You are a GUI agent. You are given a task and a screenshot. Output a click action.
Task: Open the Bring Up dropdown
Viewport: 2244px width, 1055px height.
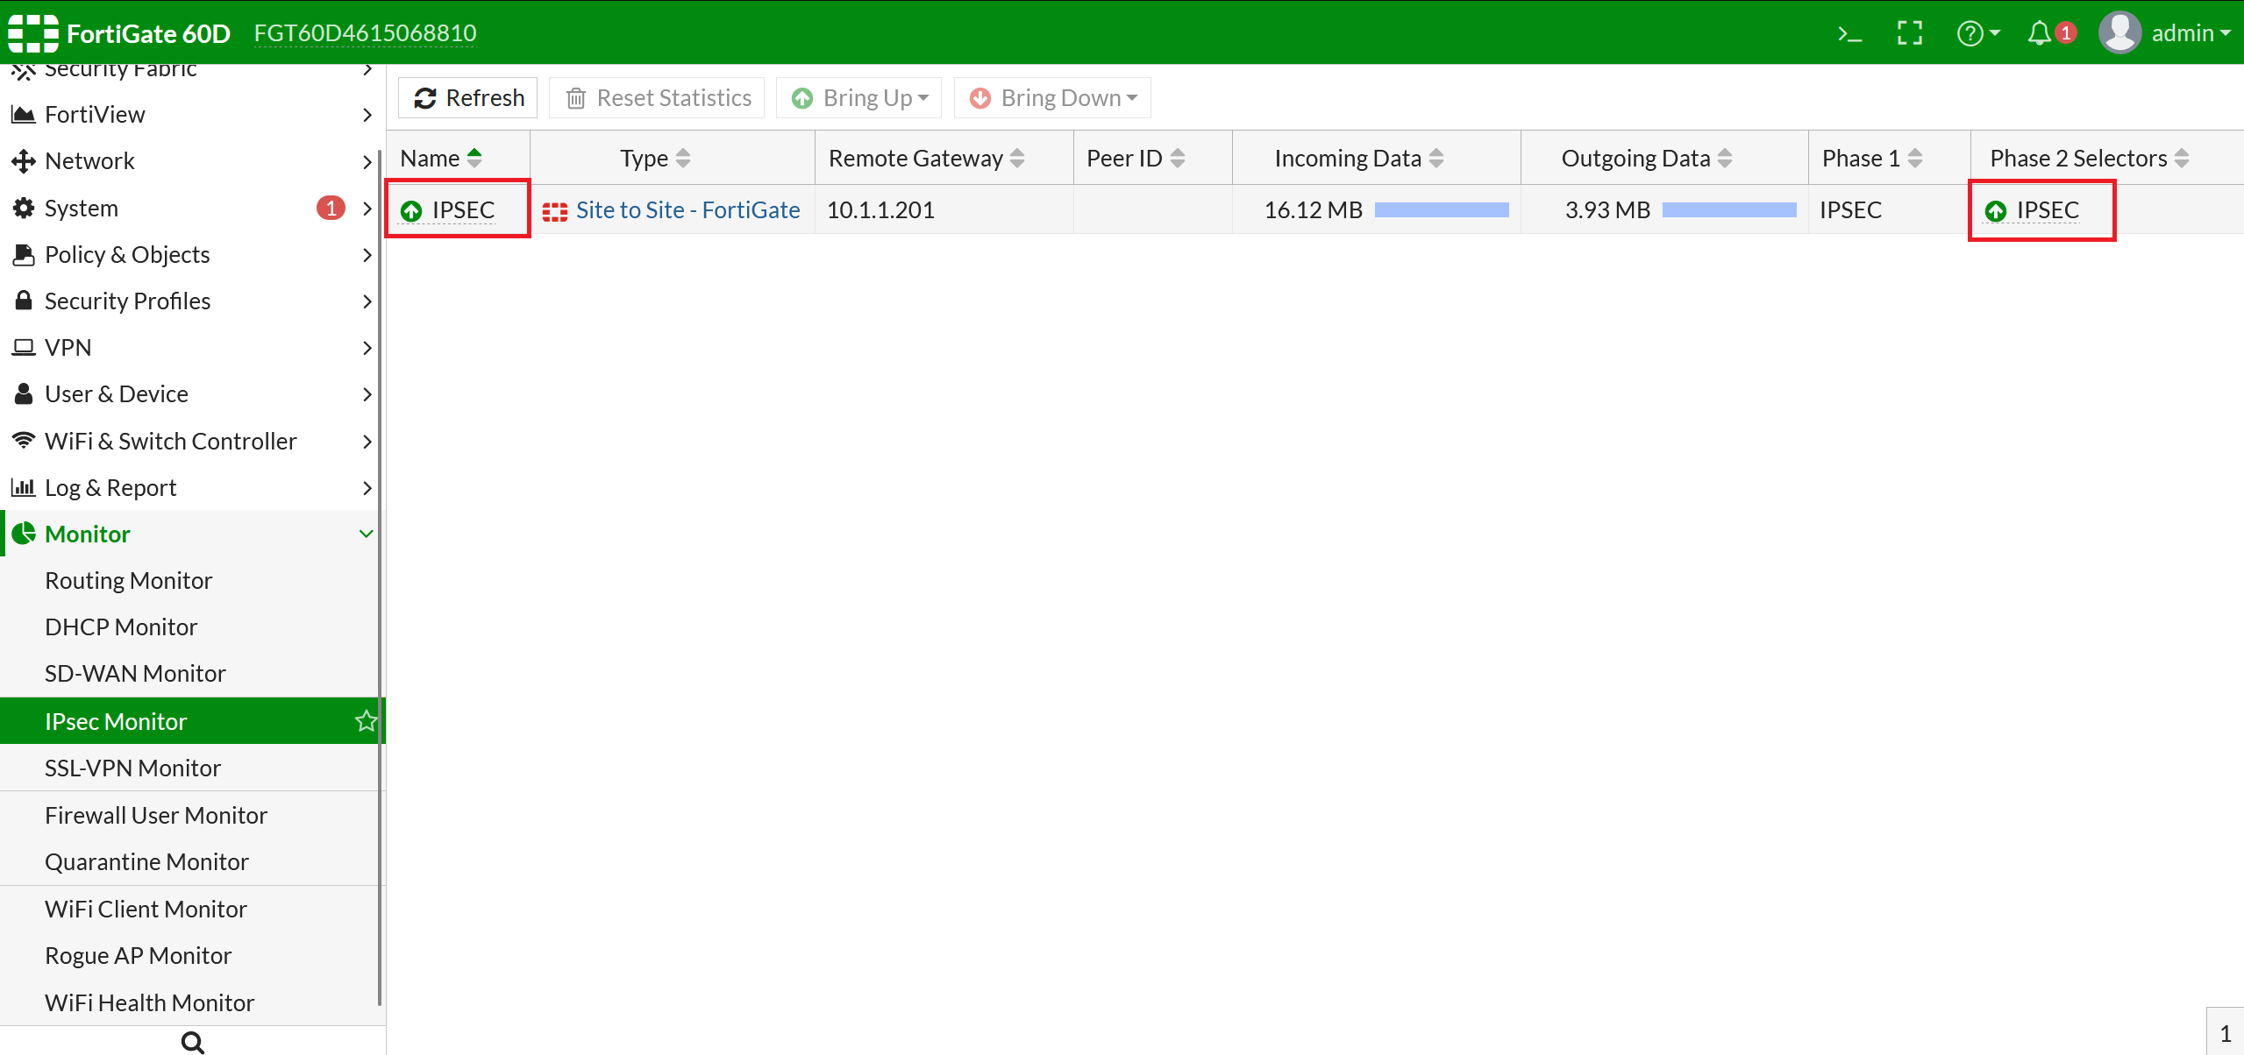click(858, 97)
